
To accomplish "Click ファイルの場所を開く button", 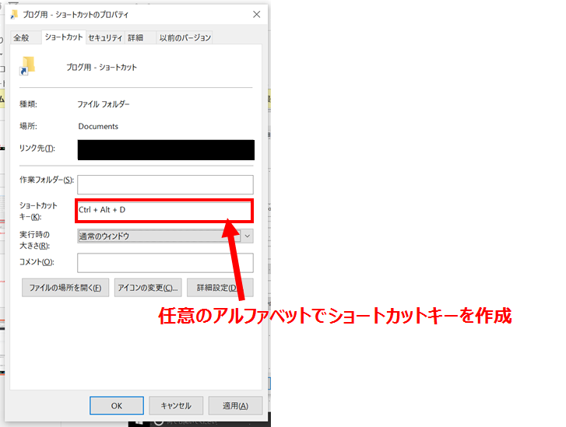I will [65, 288].
